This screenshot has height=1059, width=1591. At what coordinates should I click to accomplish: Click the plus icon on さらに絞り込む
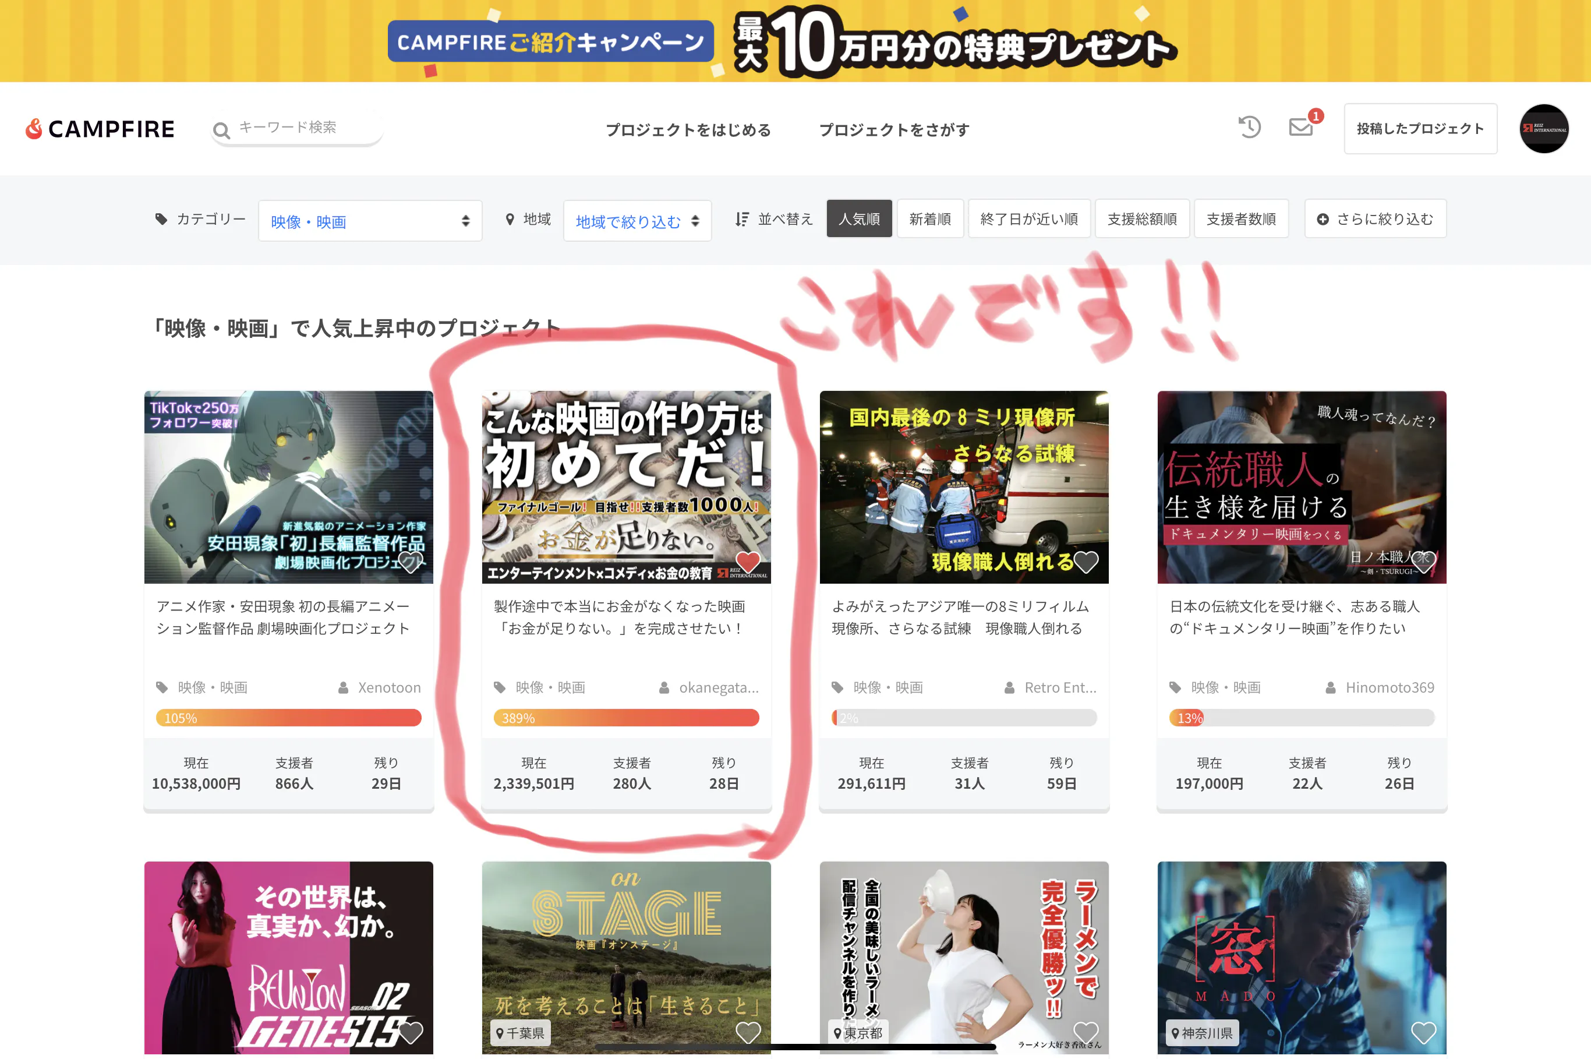pos(1323,220)
